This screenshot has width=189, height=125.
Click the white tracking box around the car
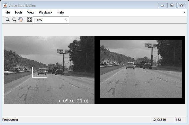(x=40, y=72)
